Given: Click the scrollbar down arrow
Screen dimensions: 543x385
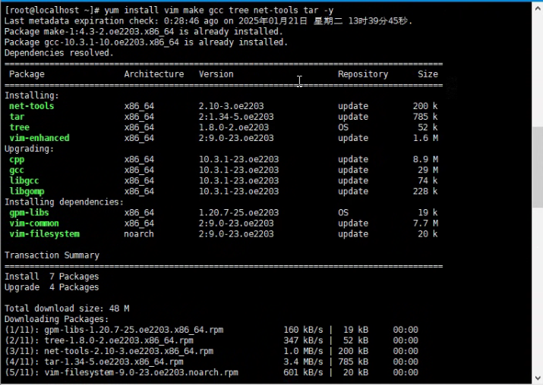Looking at the screenshot, I should pyautogui.click(x=538, y=378).
